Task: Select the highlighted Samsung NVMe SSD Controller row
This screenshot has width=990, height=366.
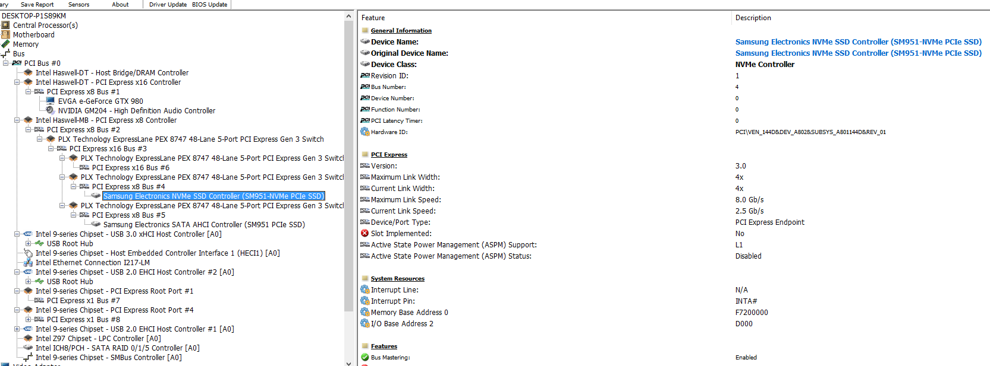Action: (213, 196)
